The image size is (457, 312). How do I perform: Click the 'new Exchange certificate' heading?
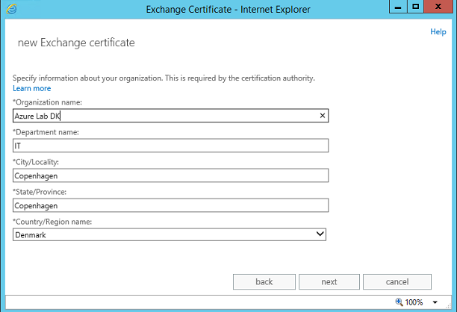[x=76, y=43]
